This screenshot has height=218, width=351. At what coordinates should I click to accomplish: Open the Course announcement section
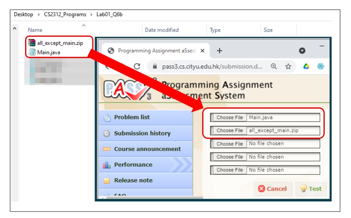coord(147,149)
